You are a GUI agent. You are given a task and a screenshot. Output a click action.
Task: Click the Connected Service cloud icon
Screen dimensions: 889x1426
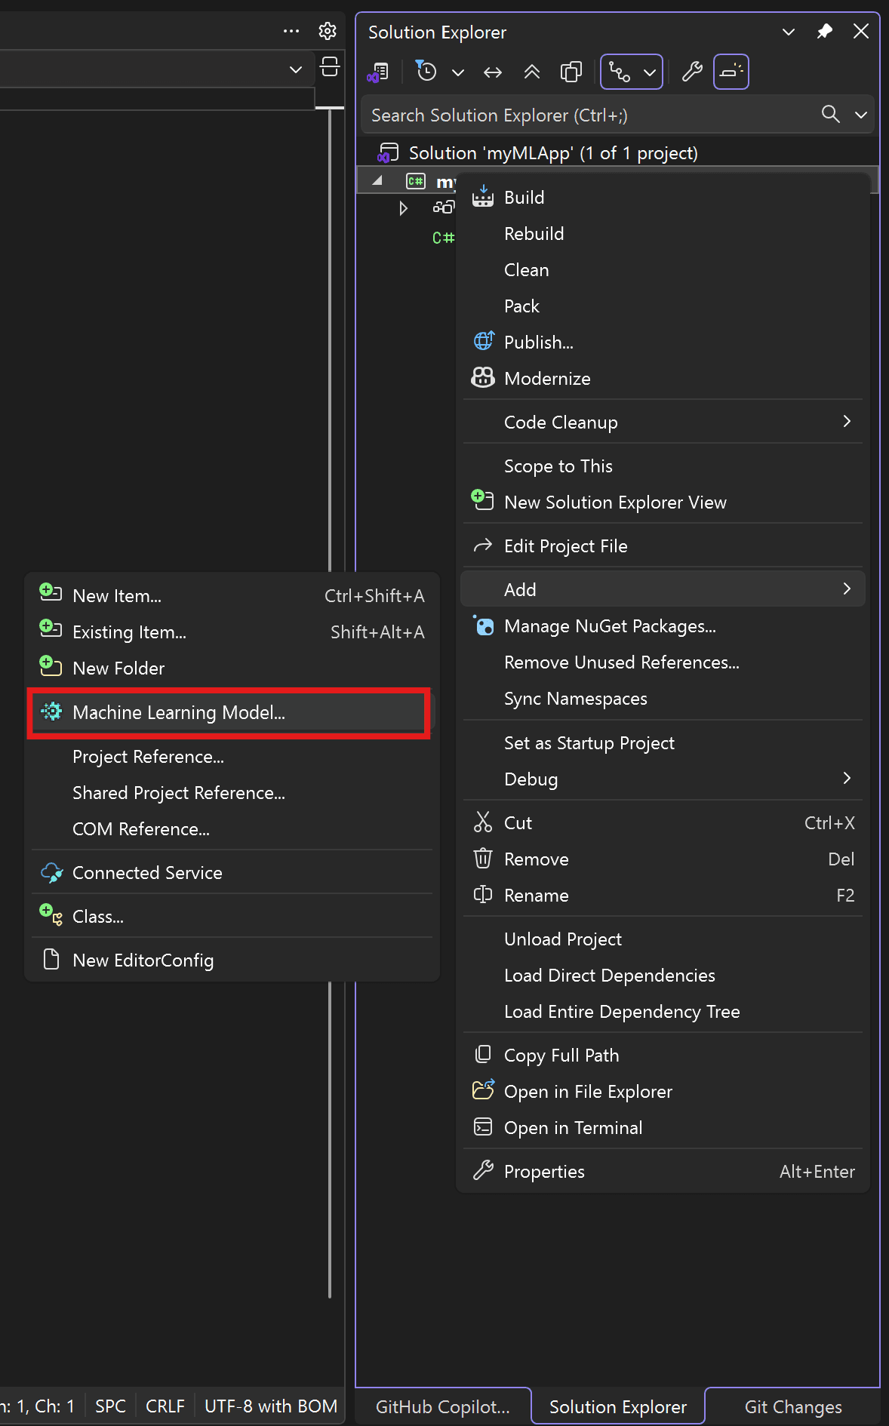(x=51, y=873)
